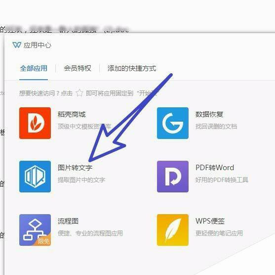This screenshot has height=275, width=275.
Task: Switch to the 全部应用 tab
Action: (34, 68)
